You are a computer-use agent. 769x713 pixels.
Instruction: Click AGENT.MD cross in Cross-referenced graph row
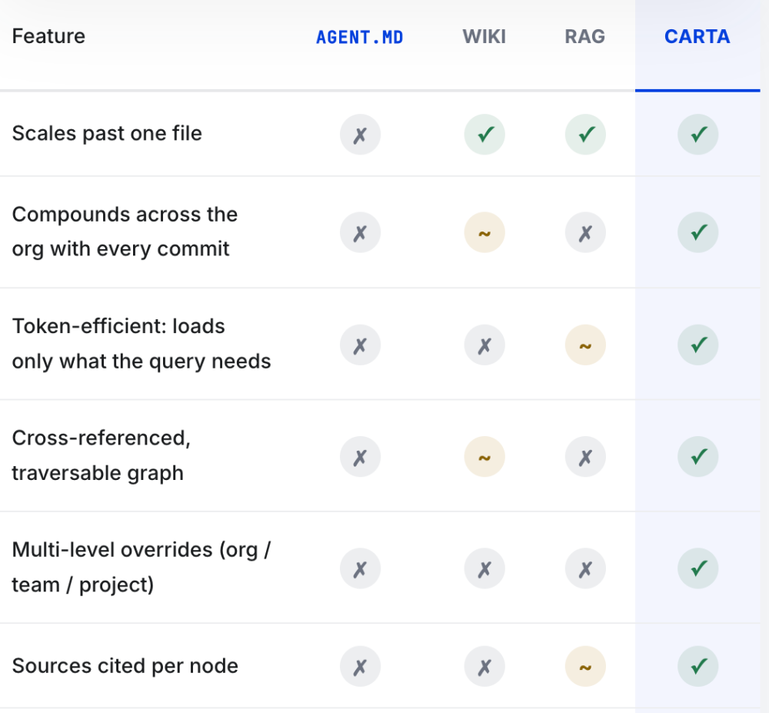click(x=360, y=457)
